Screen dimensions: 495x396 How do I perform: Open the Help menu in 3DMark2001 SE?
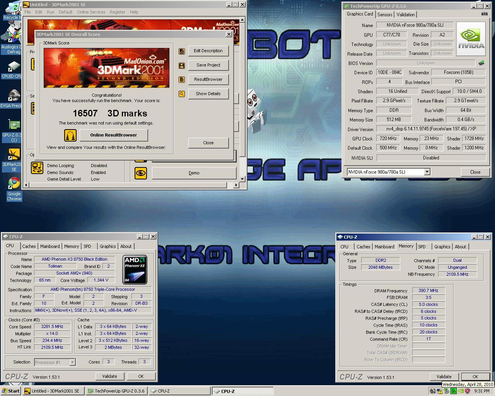coord(134,12)
